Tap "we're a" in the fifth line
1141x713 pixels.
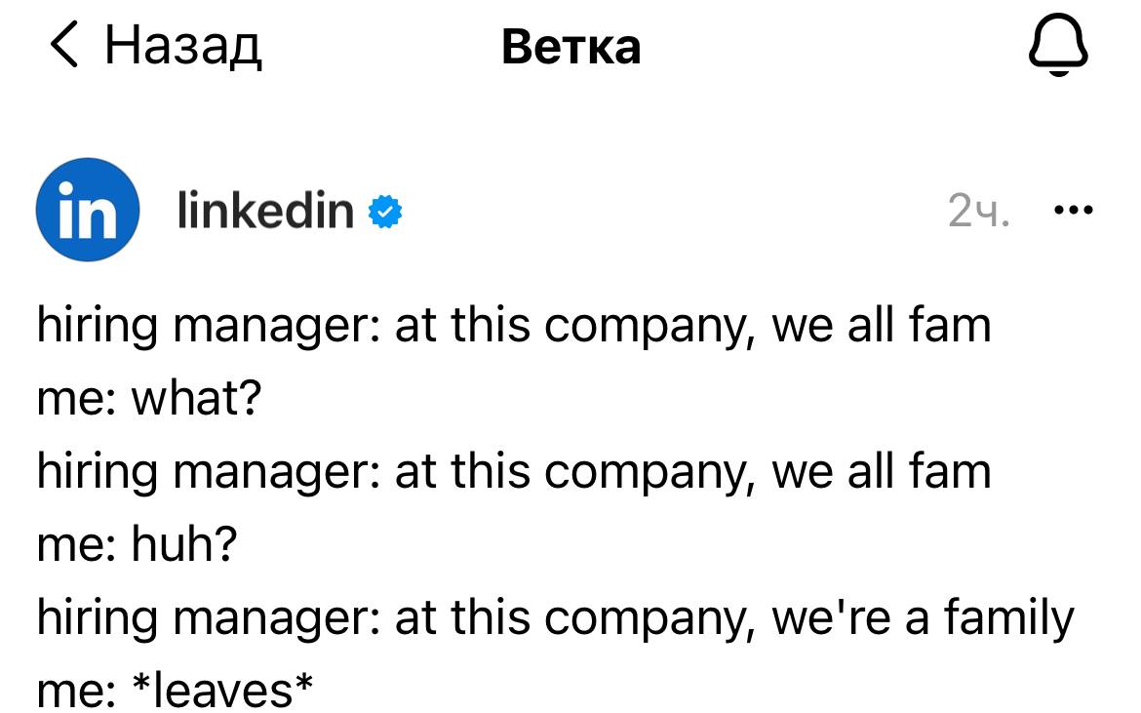(848, 618)
